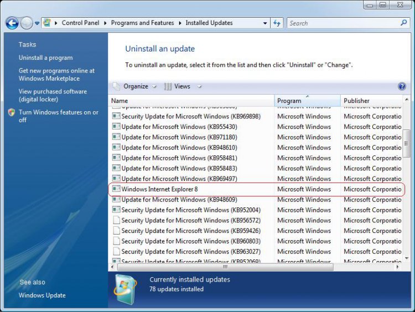415x312 pixels.
Task: Click icon of Update KB948610
Action: pos(116,147)
